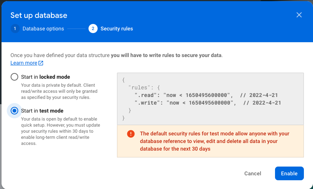Click the "Start in test mode" label
This screenshot has height=189, width=313.
click(42, 111)
